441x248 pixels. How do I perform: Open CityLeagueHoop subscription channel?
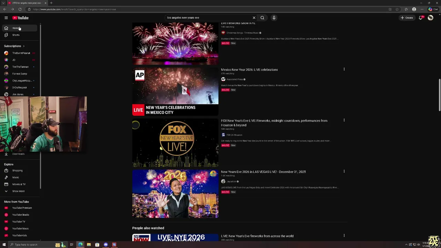[20, 81]
